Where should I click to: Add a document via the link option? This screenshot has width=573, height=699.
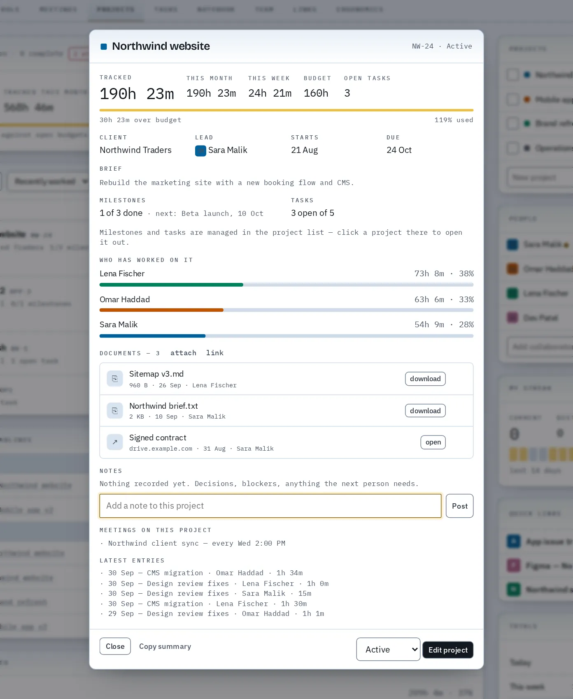[x=215, y=353]
